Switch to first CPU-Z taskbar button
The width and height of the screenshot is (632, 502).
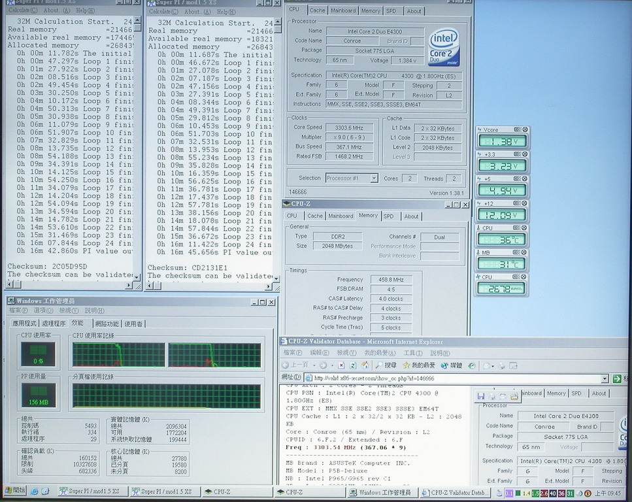(x=237, y=492)
